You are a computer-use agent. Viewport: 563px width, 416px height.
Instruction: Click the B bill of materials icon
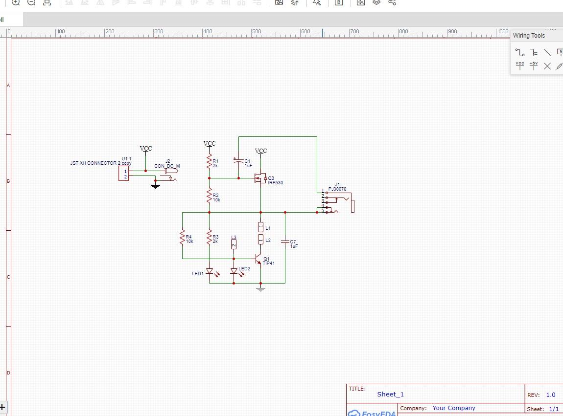339,2
